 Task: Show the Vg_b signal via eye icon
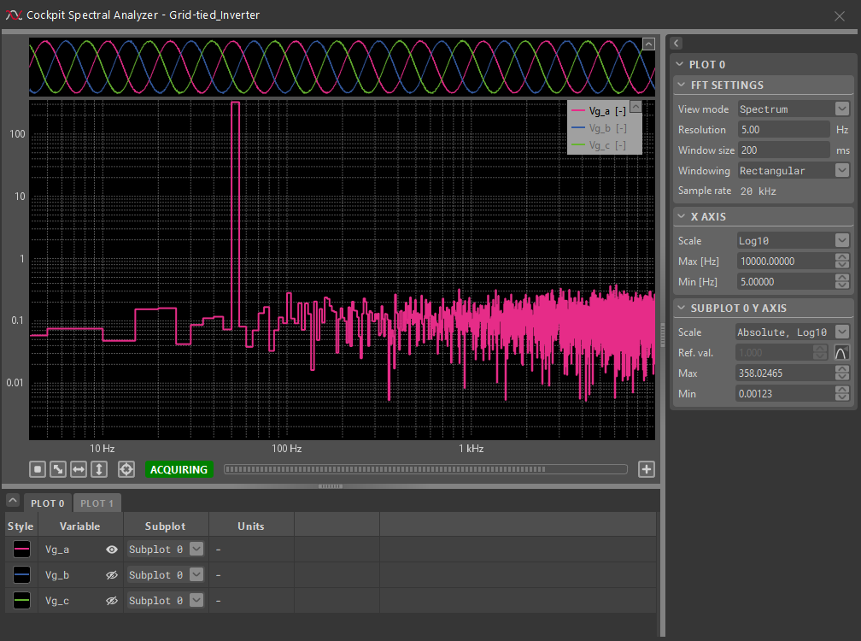click(111, 575)
